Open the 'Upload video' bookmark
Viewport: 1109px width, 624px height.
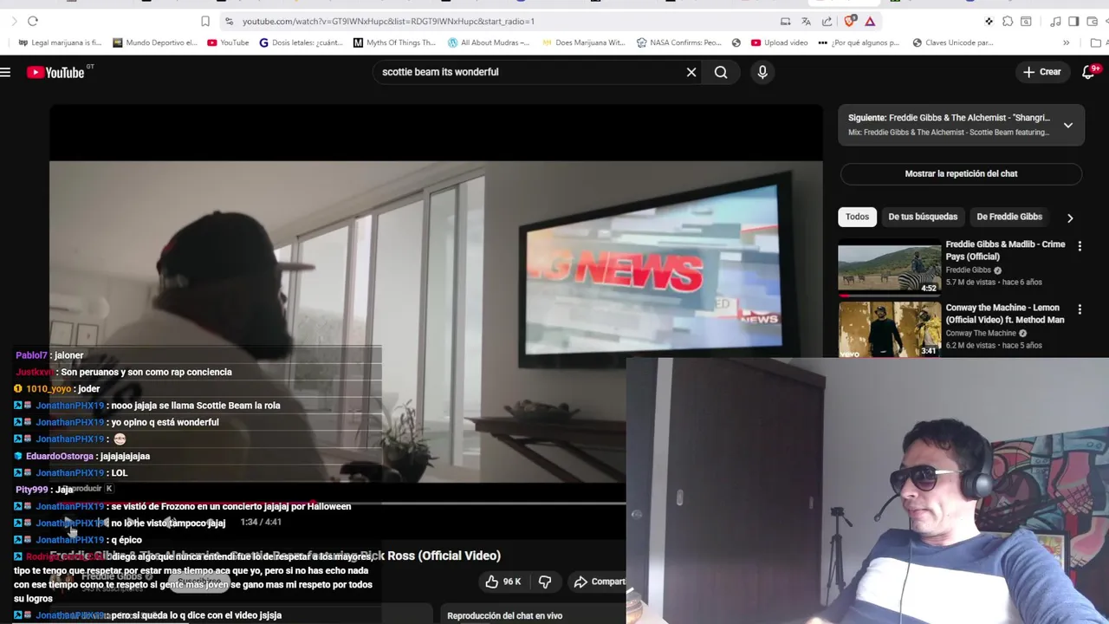pos(780,42)
